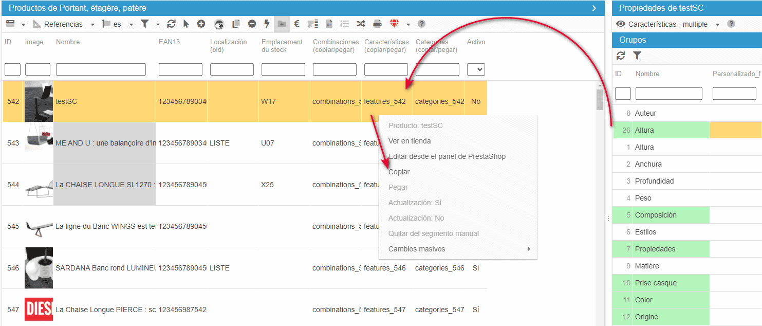
Task: Click the DIESEL thumbnail for product 547
Action: point(39,310)
